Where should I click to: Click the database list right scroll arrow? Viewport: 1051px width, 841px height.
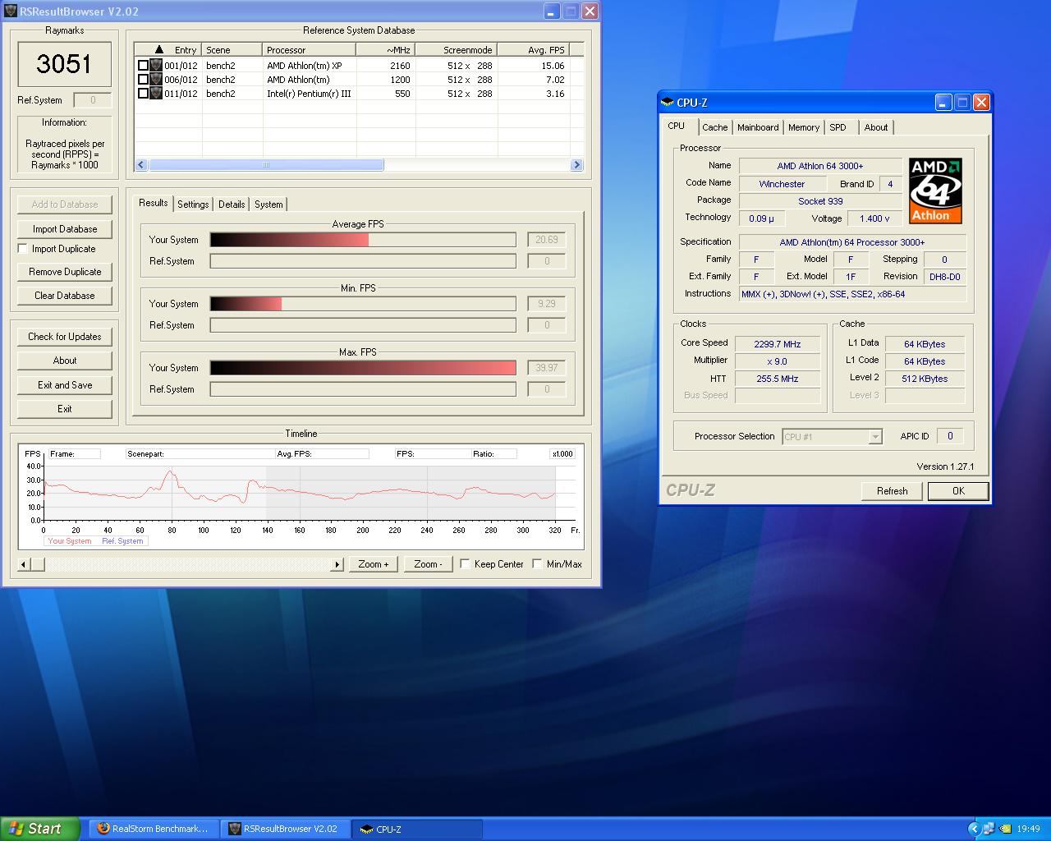click(x=576, y=165)
